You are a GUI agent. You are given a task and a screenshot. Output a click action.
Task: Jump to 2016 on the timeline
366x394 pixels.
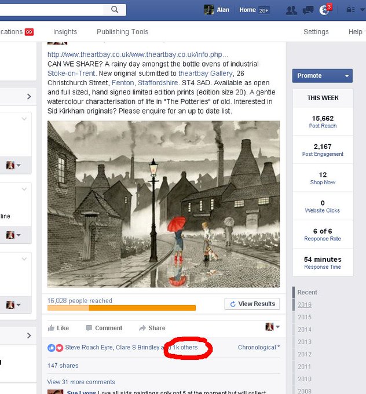coord(305,305)
